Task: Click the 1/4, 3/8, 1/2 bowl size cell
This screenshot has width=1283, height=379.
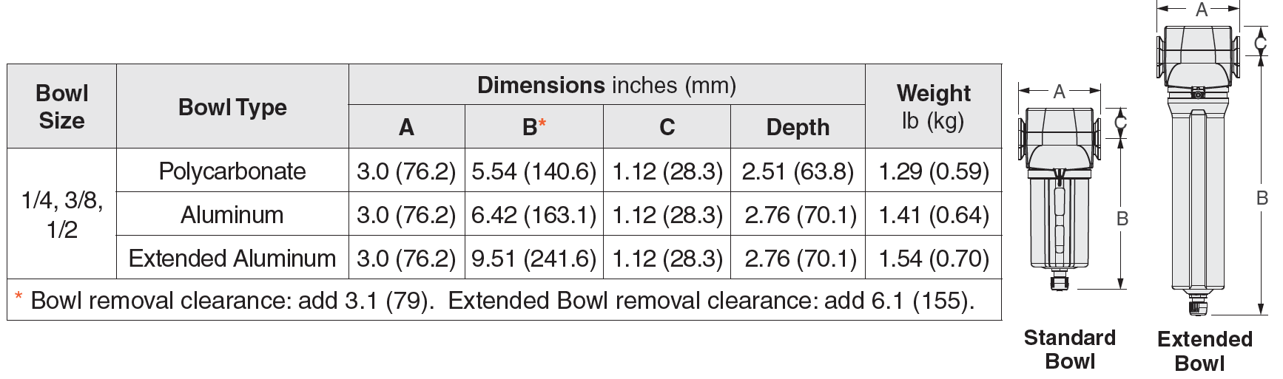Action: [61, 214]
